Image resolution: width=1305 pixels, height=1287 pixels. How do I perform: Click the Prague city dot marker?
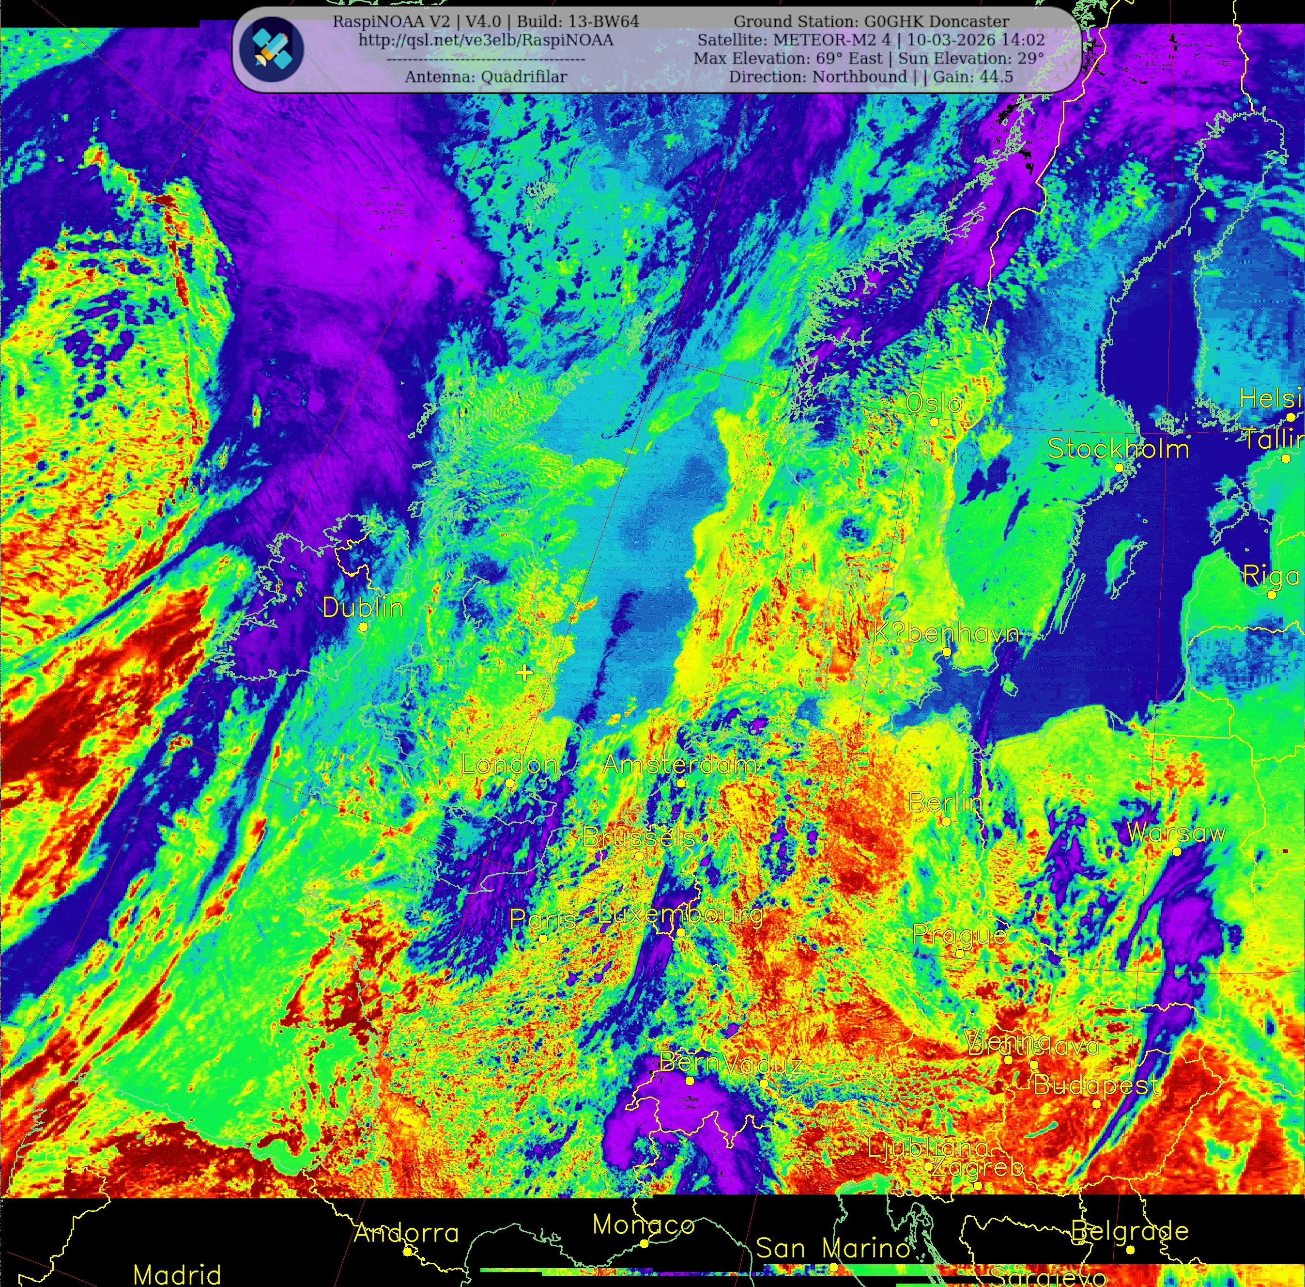coord(959,954)
